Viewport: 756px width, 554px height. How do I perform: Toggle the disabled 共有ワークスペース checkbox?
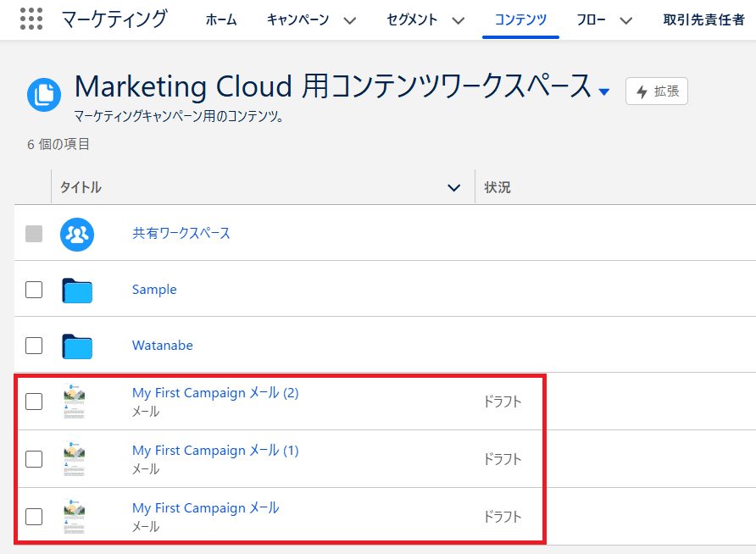click(34, 234)
